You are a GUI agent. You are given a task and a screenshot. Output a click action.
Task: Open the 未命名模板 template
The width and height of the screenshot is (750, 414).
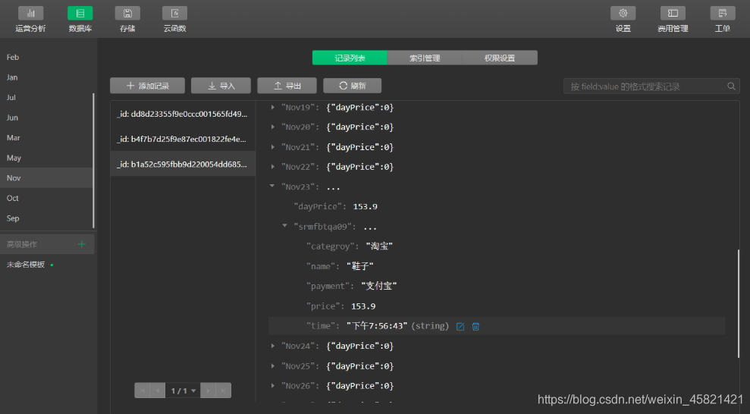(x=26, y=265)
